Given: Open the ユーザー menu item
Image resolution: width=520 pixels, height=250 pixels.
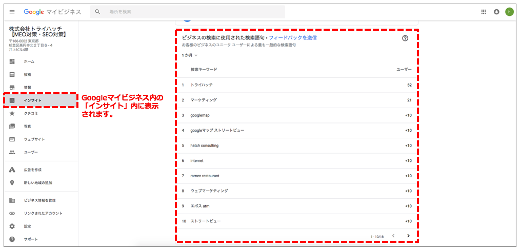Looking at the screenshot, I should click(x=41, y=152).
